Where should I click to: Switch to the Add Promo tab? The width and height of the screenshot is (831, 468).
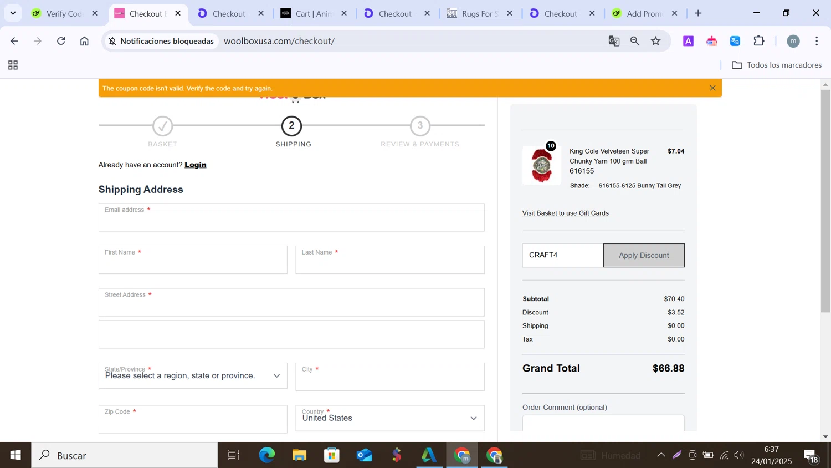click(x=644, y=13)
